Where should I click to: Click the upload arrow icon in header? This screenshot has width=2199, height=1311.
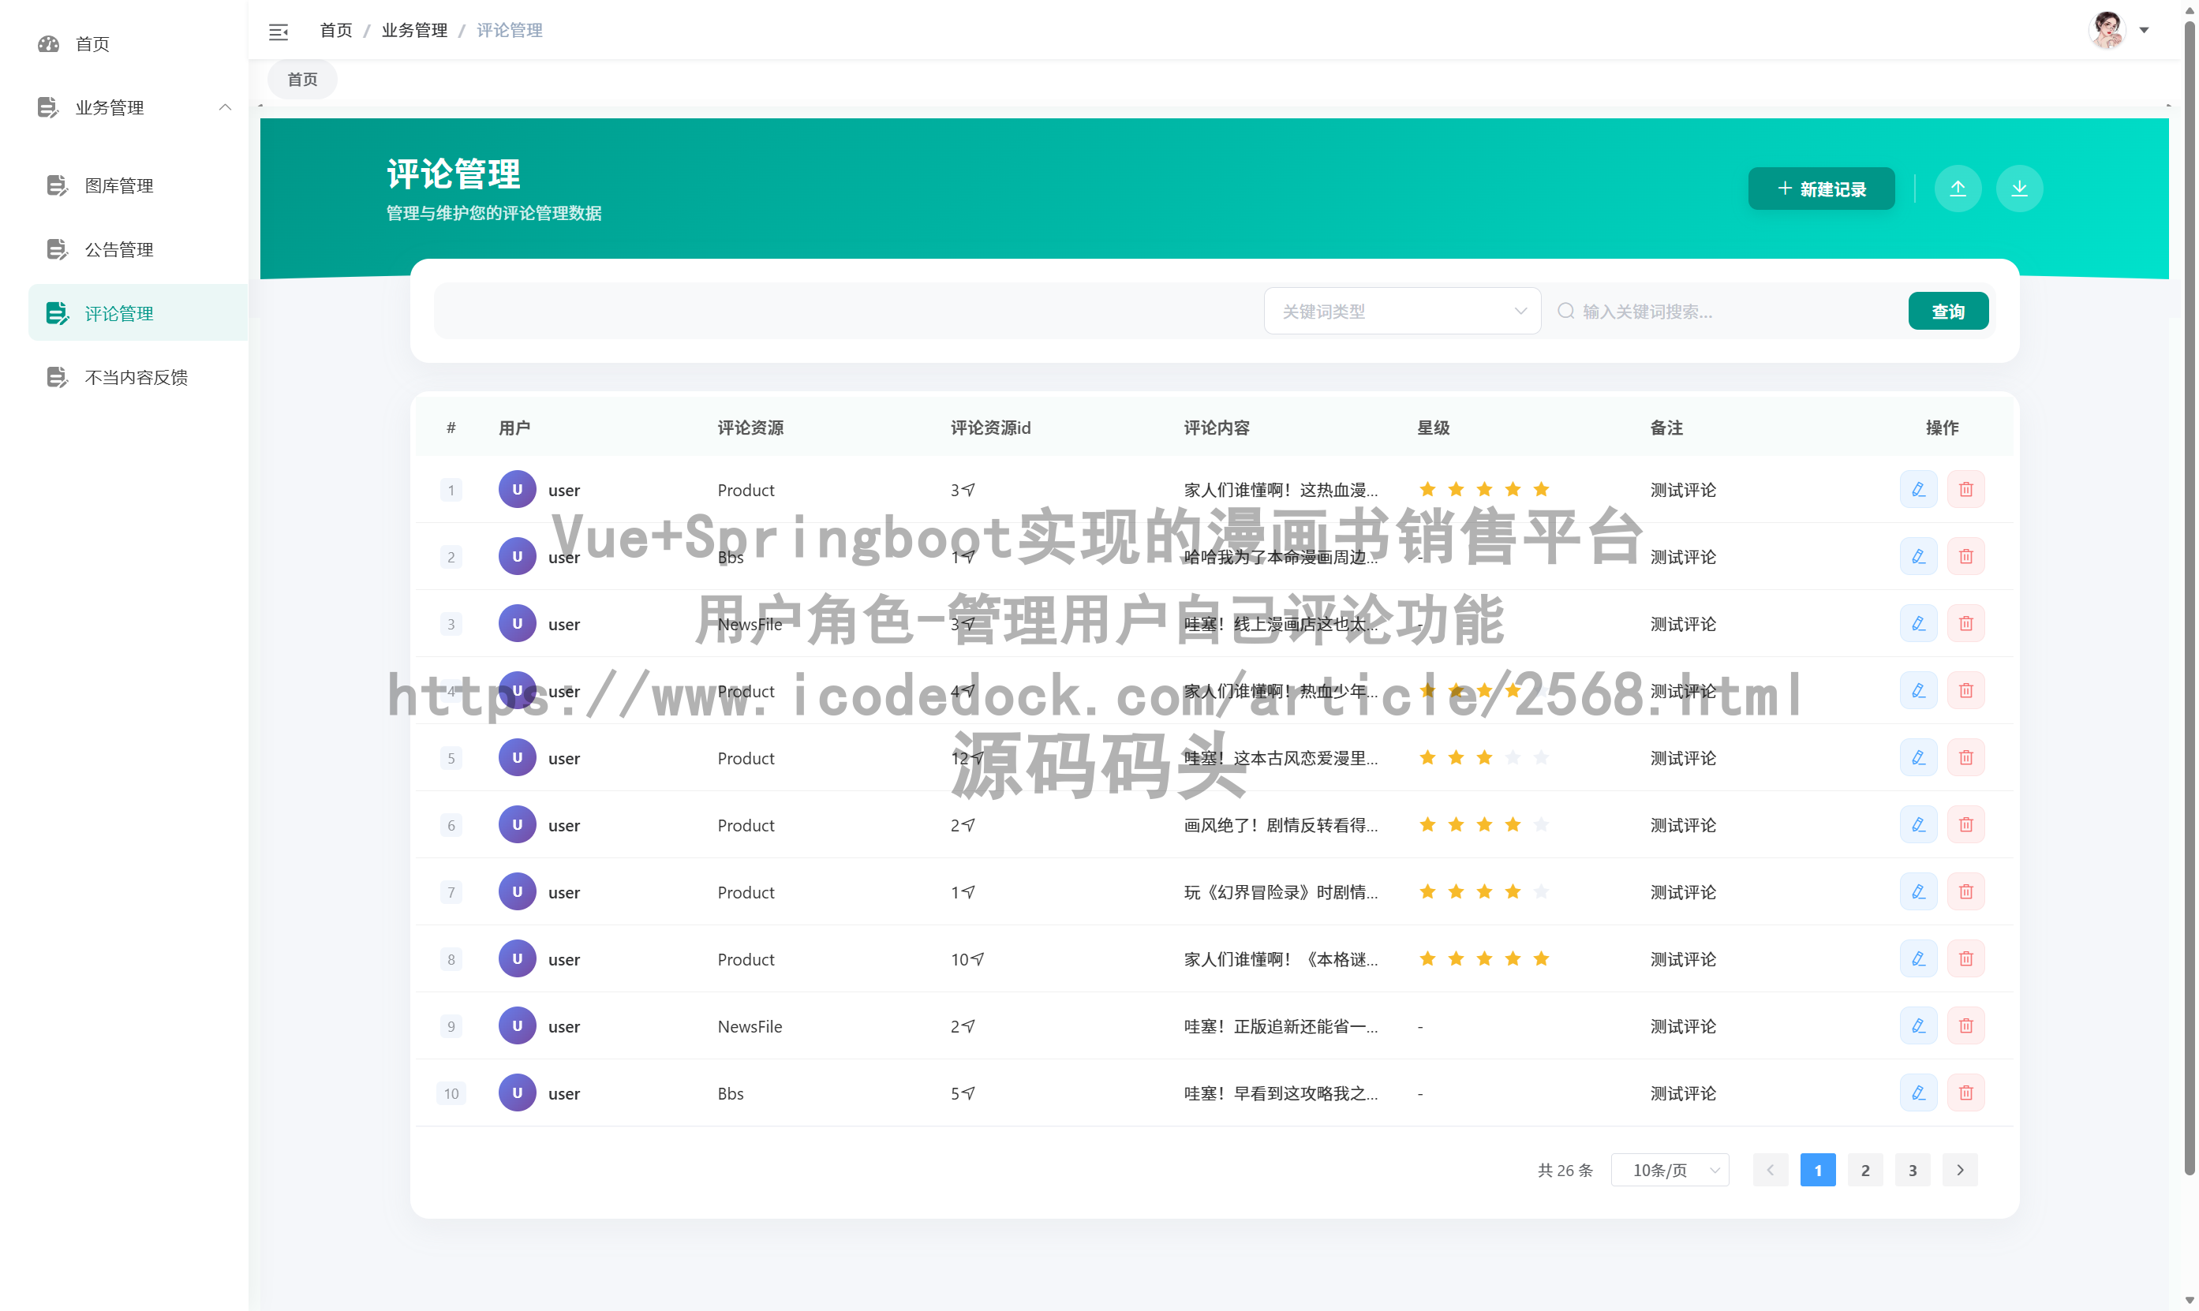(x=1958, y=187)
